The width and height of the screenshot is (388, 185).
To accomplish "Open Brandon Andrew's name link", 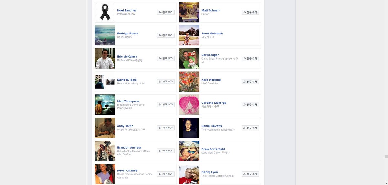I will point(129,148).
